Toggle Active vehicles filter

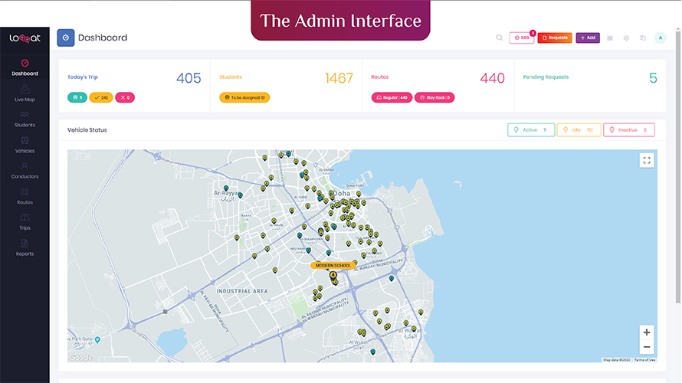pos(531,130)
